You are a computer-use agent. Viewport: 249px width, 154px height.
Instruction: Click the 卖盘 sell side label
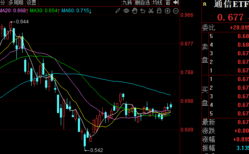click(x=205, y=53)
